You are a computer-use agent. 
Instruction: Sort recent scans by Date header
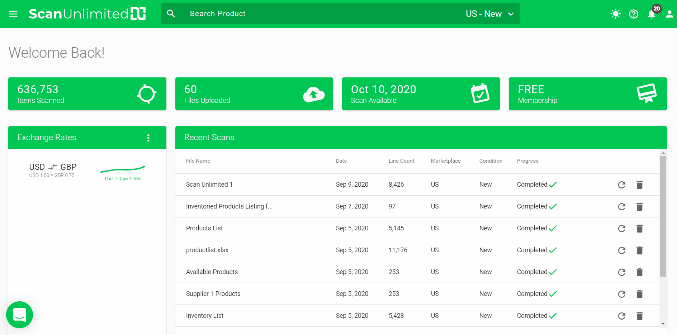[x=341, y=161]
